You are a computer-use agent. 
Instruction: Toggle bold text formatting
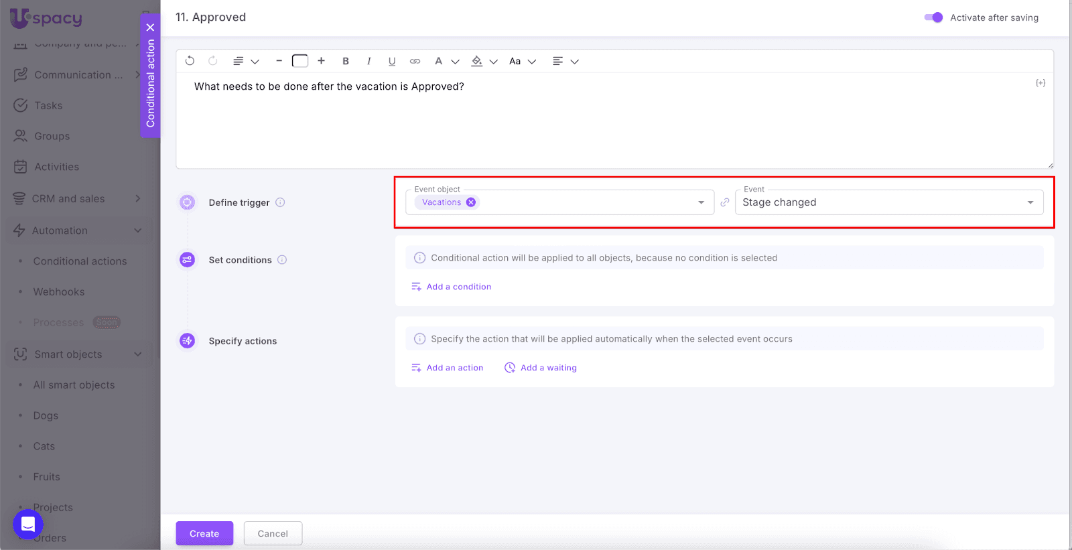pos(346,61)
